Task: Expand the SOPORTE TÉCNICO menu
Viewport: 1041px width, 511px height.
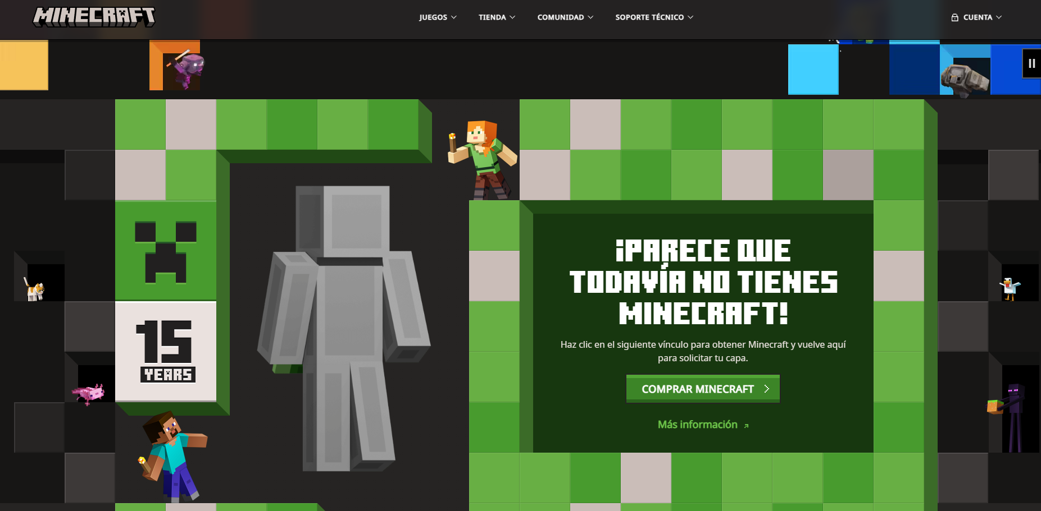Action: point(654,17)
